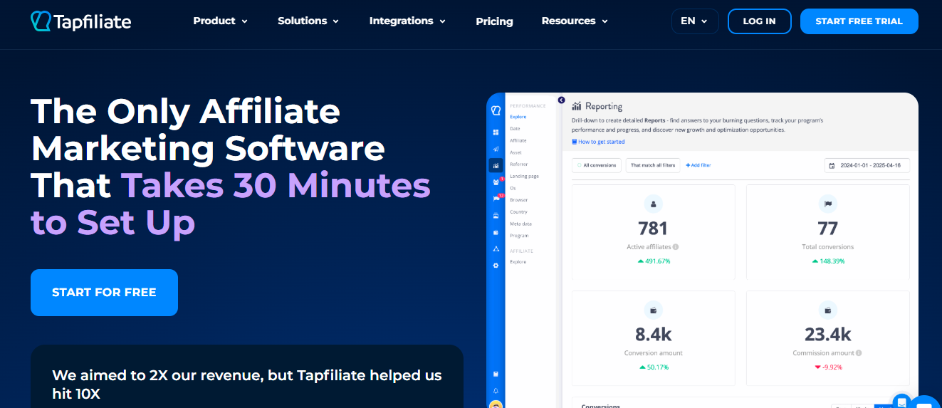Select Asset in the reporting menu
This screenshot has width=942, height=408.
click(x=516, y=152)
